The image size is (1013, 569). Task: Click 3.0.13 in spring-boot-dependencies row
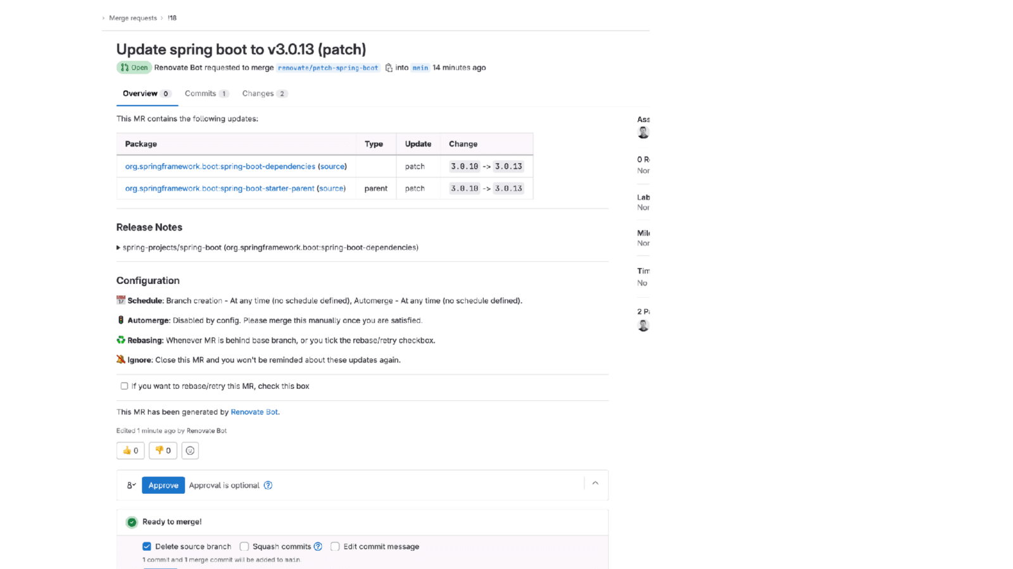coord(508,167)
